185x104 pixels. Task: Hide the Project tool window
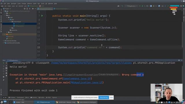[35, 9]
